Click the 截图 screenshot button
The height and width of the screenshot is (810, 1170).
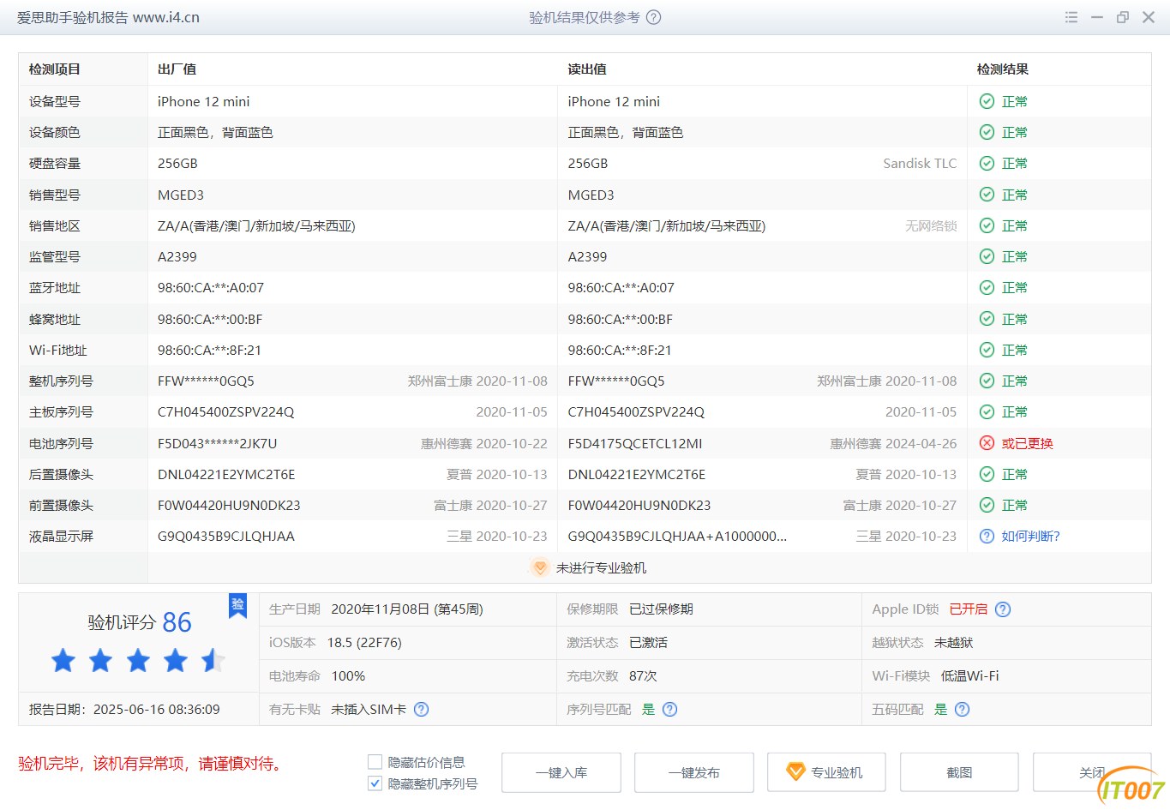click(959, 772)
